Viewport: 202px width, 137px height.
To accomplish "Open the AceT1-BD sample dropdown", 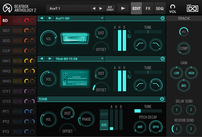I will tap(80, 18).
